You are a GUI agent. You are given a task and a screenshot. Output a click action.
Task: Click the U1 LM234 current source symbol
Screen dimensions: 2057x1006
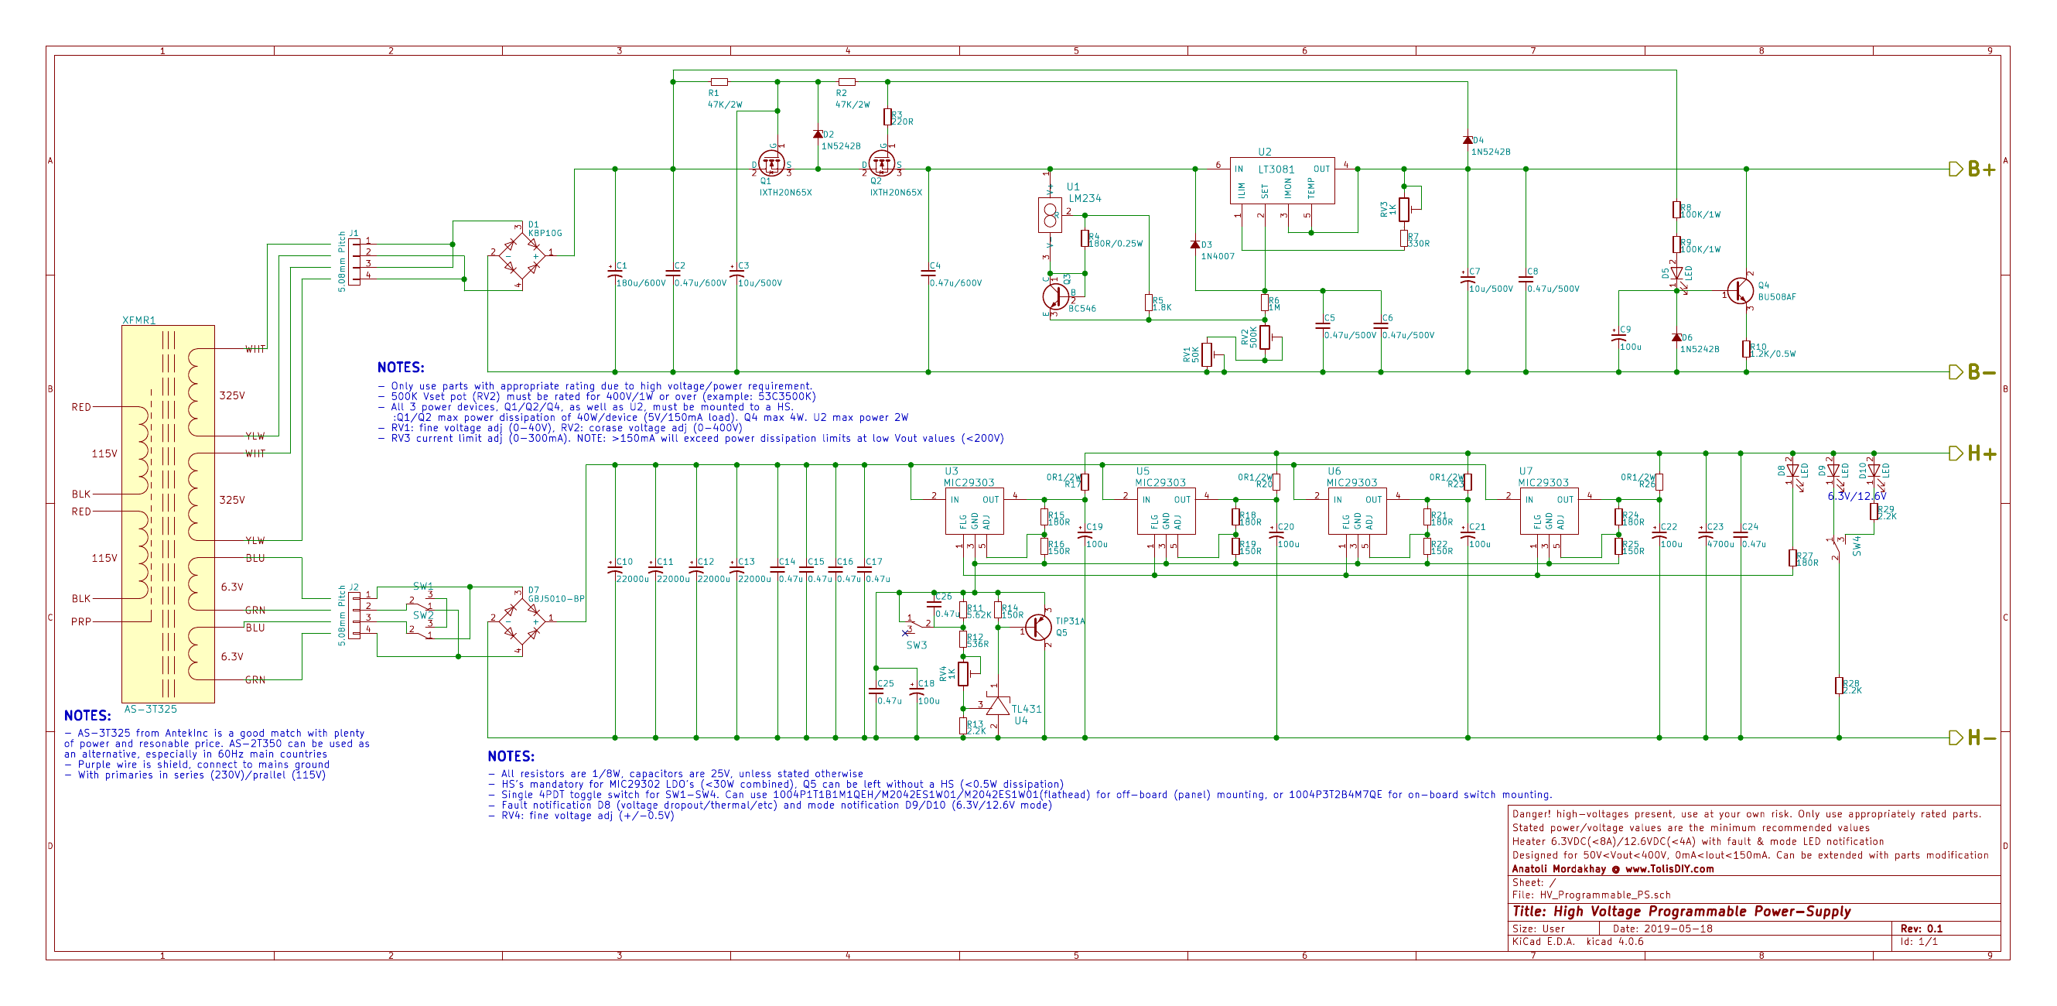pos(1050,214)
